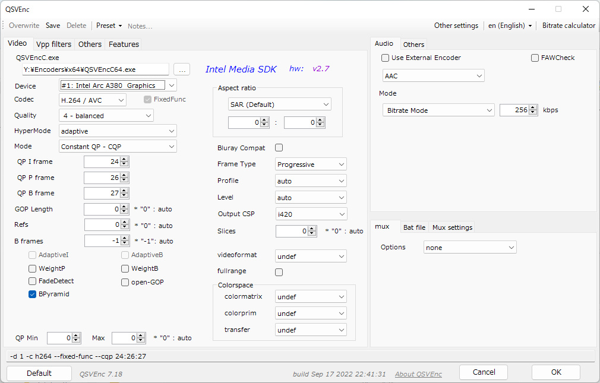This screenshot has width=600, height=383.
Task: Open the QSVEncC.exe browse button
Action: 182,69
